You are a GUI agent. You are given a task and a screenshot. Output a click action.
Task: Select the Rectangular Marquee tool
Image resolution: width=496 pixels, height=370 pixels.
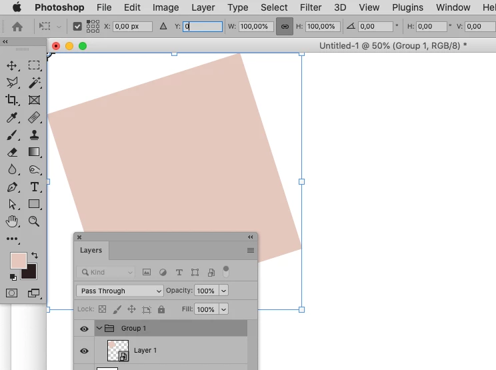click(x=34, y=65)
